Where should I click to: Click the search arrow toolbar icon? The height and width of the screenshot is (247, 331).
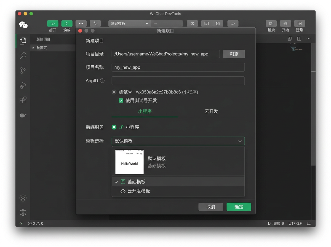pyautogui.click(x=271, y=23)
